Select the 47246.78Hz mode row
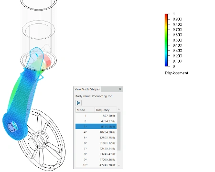Image resolution: width=215 pixels, height=172 pixels. [x=96, y=165]
